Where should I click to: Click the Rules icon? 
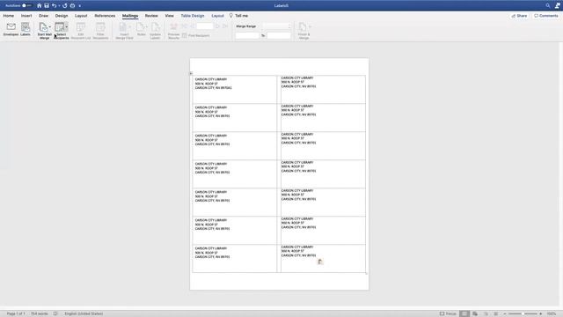(141, 27)
